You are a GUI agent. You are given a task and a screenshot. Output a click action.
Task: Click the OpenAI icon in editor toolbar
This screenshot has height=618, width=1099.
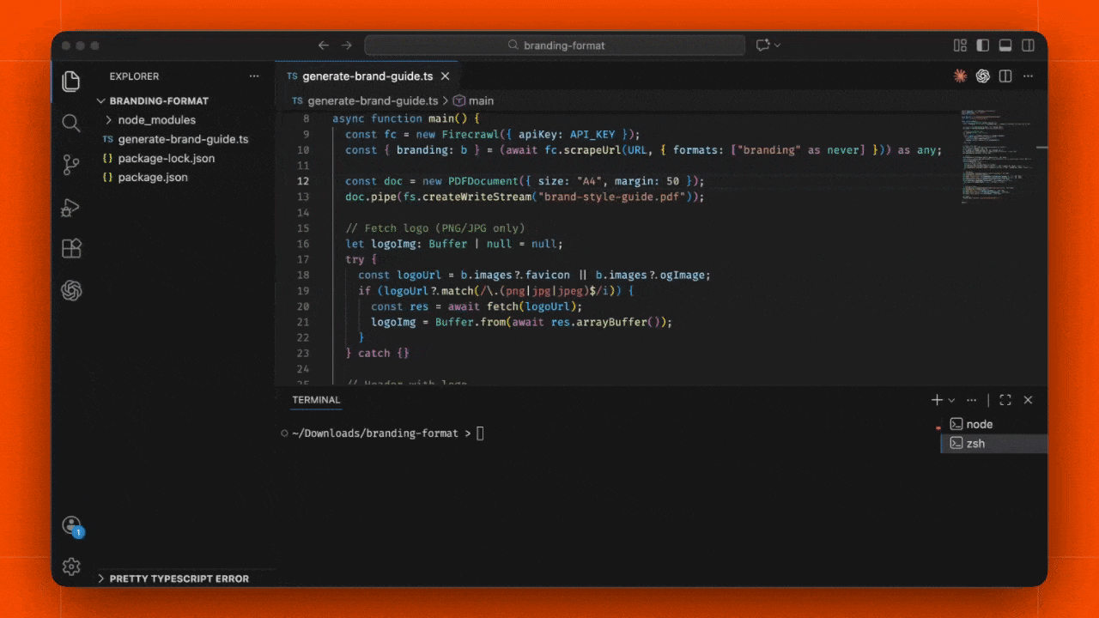pyautogui.click(x=983, y=76)
